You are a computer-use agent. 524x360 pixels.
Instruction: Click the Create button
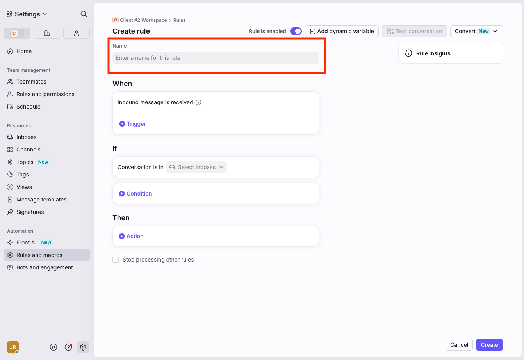489,345
